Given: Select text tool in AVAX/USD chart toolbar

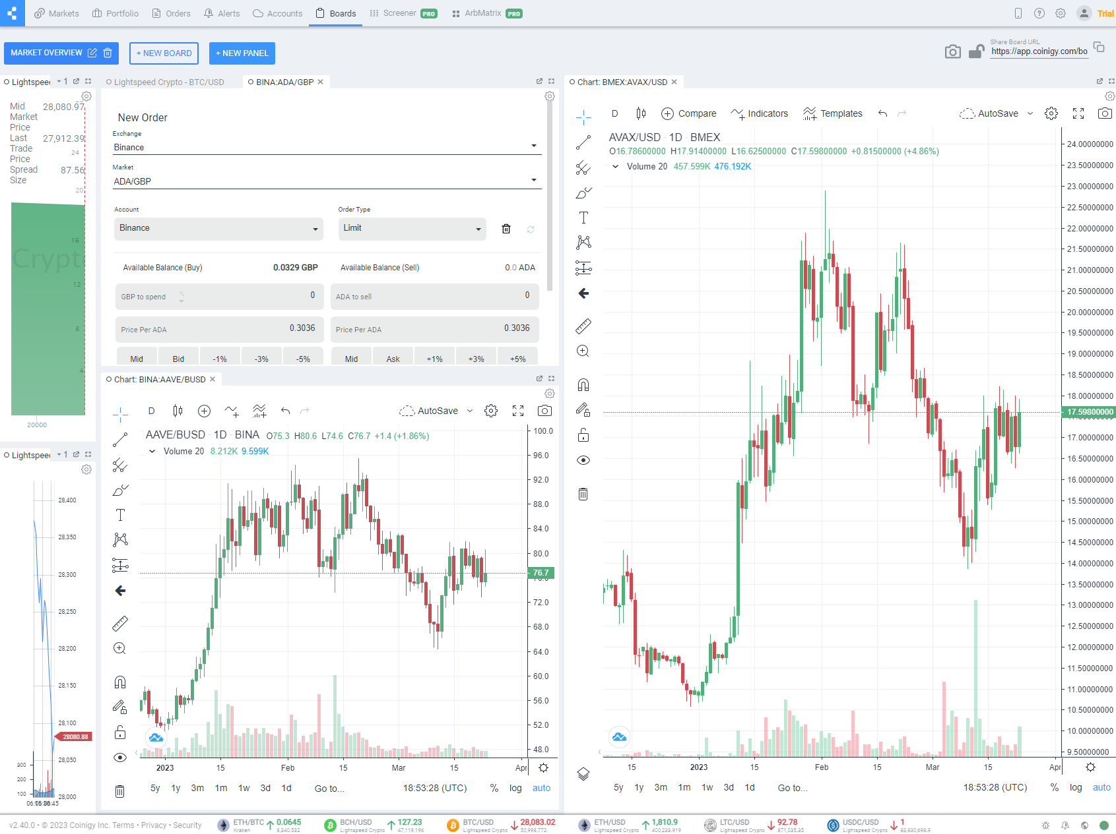Looking at the screenshot, I should coord(583,218).
